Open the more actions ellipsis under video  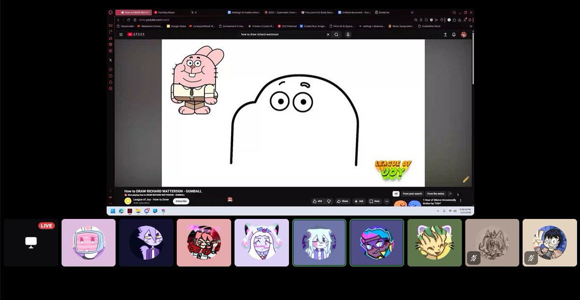coord(386,201)
